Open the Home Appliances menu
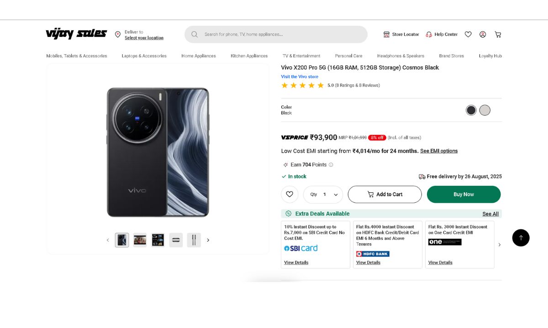The width and height of the screenshot is (548, 328). [199, 56]
